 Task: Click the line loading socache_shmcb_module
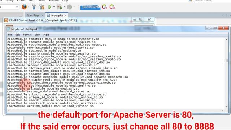61,83
